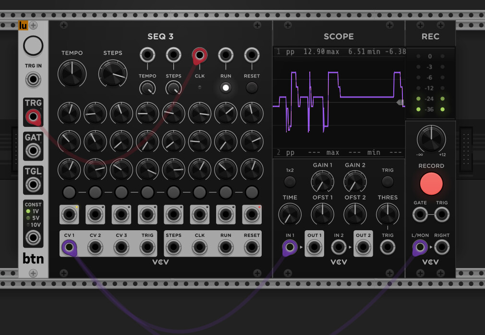
Task: Click the TIME knob on Scope
Action: pyautogui.click(x=290, y=213)
